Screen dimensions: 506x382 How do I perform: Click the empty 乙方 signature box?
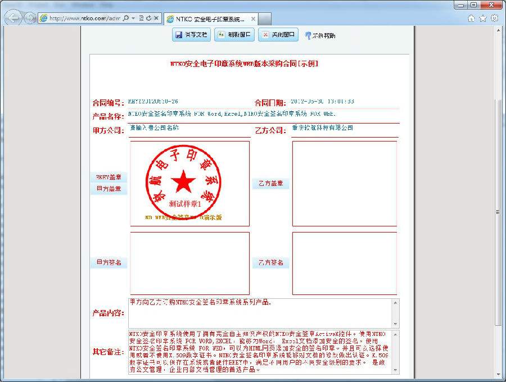[344, 263]
